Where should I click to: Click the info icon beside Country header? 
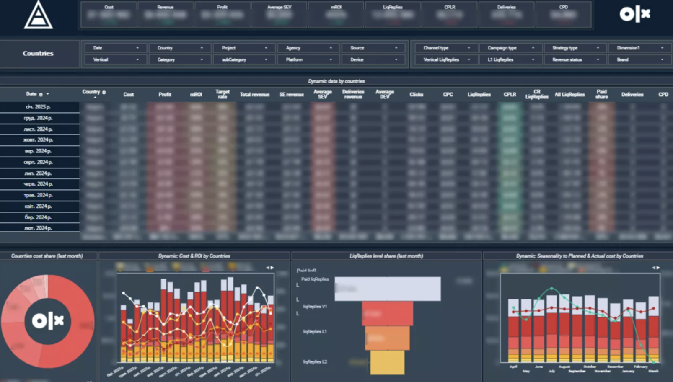click(104, 92)
